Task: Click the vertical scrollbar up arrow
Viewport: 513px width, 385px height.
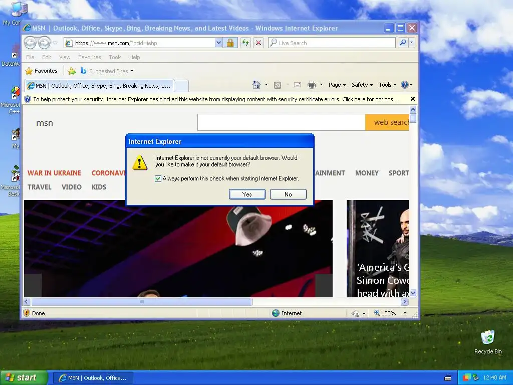Action: tap(413, 109)
